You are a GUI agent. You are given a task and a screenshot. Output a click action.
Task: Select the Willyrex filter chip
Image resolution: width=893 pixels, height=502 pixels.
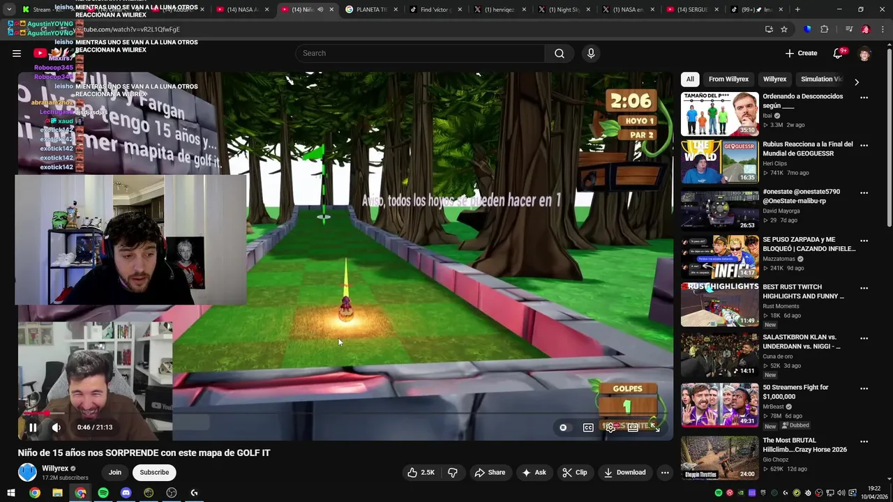(x=774, y=79)
